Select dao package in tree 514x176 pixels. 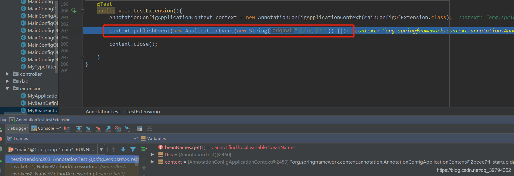click(x=24, y=81)
